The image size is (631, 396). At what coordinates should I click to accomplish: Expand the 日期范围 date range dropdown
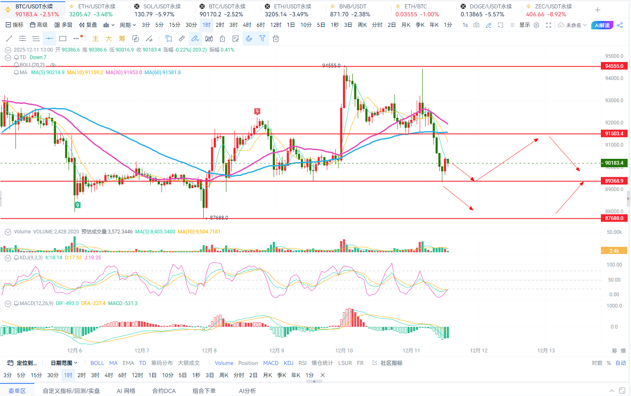tap(64, 363)
